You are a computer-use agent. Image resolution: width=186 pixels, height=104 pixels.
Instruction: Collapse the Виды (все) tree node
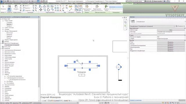[1, 19]
